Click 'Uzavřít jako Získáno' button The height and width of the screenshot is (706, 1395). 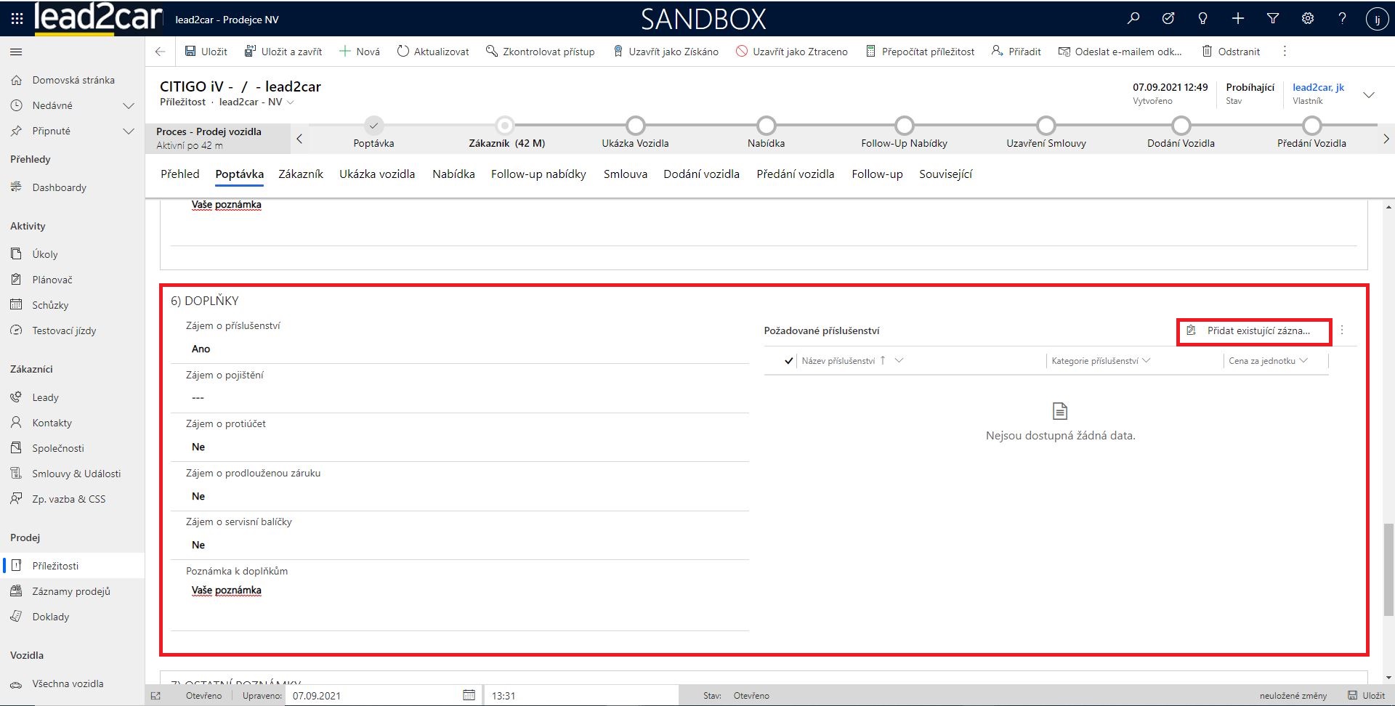click(666, 52)
